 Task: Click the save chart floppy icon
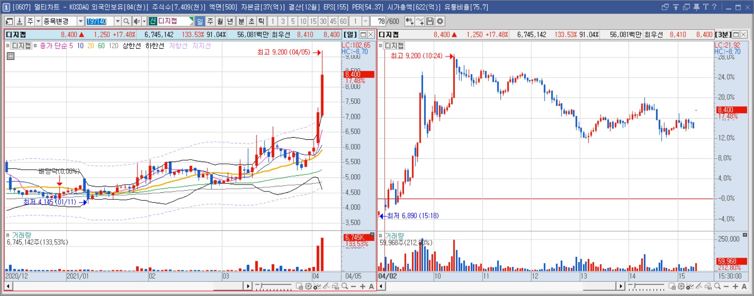coord(430,21)
